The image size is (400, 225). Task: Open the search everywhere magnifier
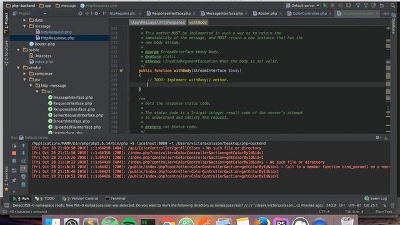392,6
